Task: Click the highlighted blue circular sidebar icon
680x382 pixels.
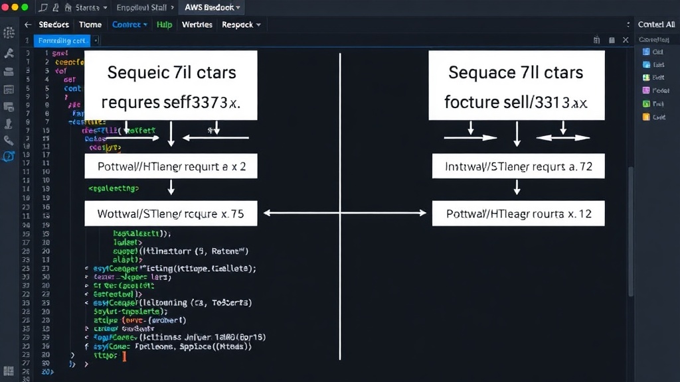Action: [x=9, y=157]
